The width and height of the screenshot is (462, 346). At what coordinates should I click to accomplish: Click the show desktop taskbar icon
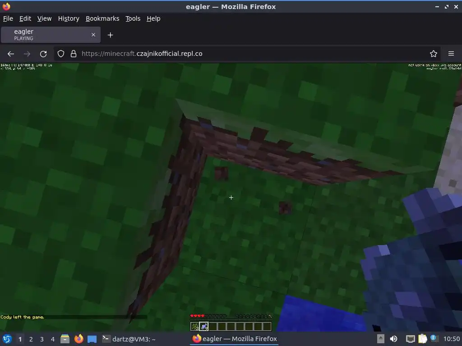point(92,339)
